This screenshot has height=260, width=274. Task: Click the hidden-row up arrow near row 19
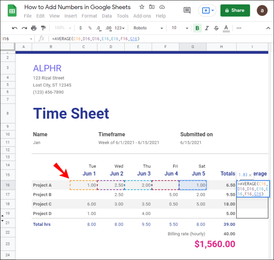pyautogui.click(x=2, y=216)
